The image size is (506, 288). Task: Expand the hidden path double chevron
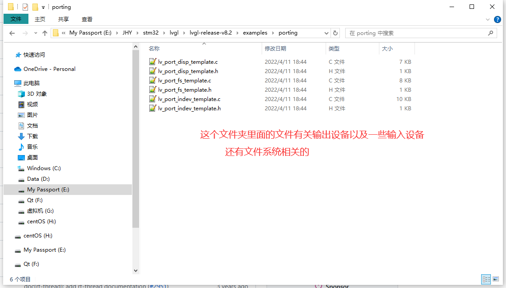tap(64, 33)
